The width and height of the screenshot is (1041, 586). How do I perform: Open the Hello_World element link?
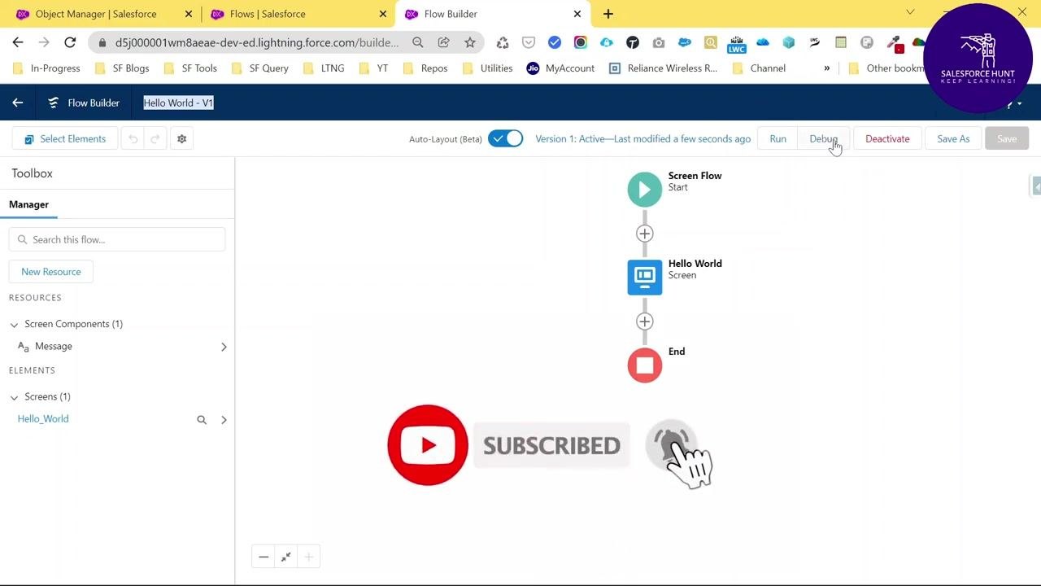pyautogui.click(x=43, y=419)
